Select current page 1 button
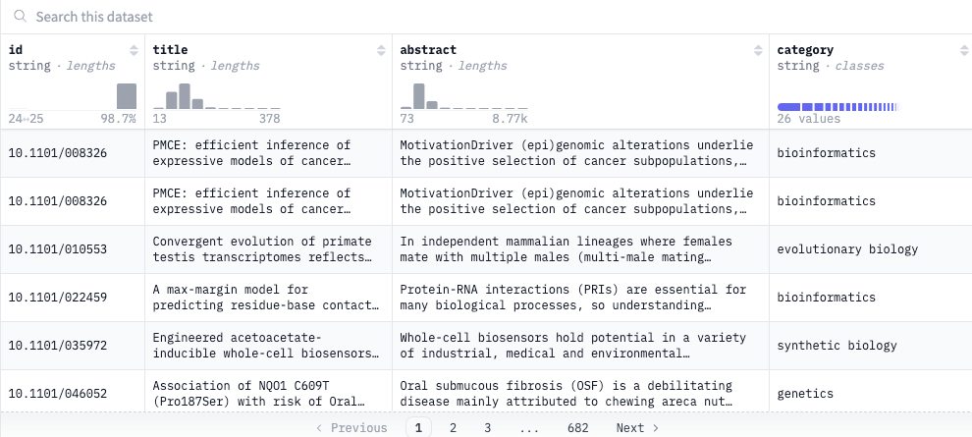972x437 pixels. coord(418,428)
